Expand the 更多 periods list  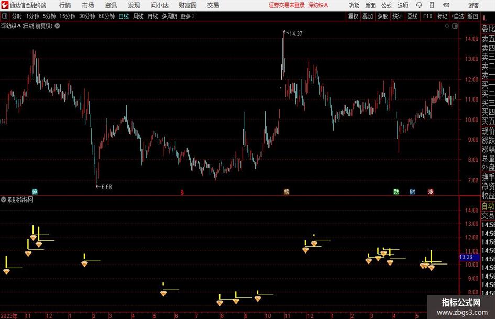[188, 16]
